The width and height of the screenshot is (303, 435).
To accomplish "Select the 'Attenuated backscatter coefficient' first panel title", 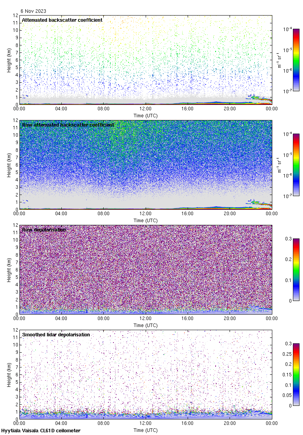I will [x=62, y=20].
